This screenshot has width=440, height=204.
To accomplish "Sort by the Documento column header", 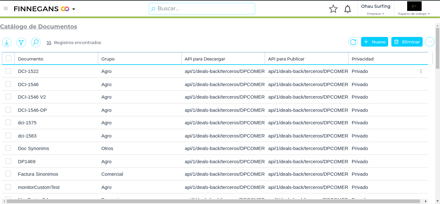I will [x=31, y=59].
